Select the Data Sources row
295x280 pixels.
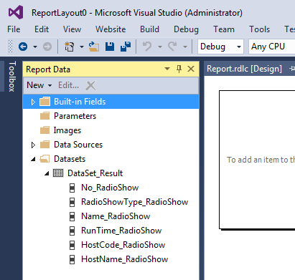pos(111,145)
